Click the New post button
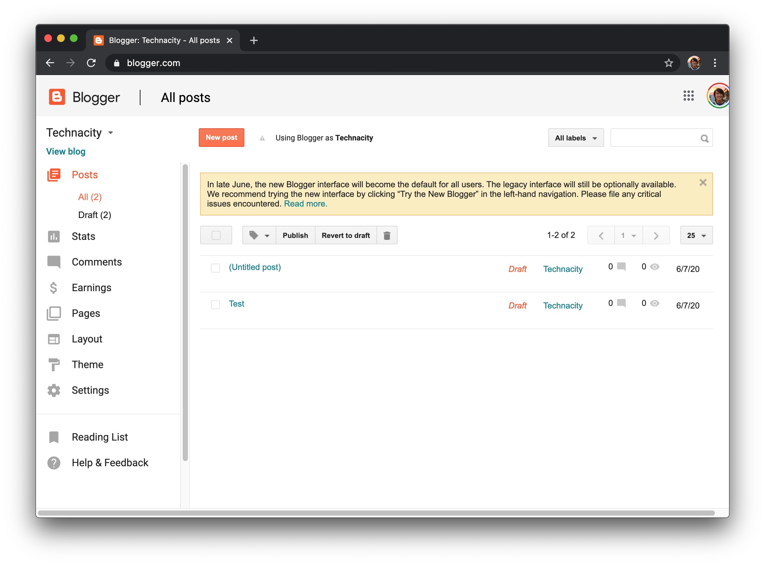 click(221, 138)
